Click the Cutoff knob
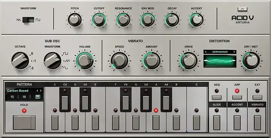 pyautogui.click(x=99, y=20)
